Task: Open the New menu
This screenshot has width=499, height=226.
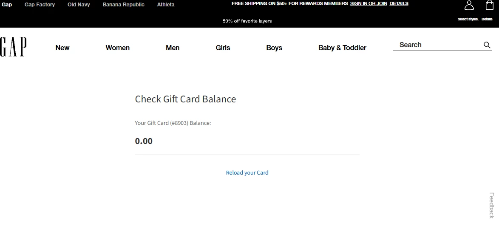Action: (x=62, y=48)
